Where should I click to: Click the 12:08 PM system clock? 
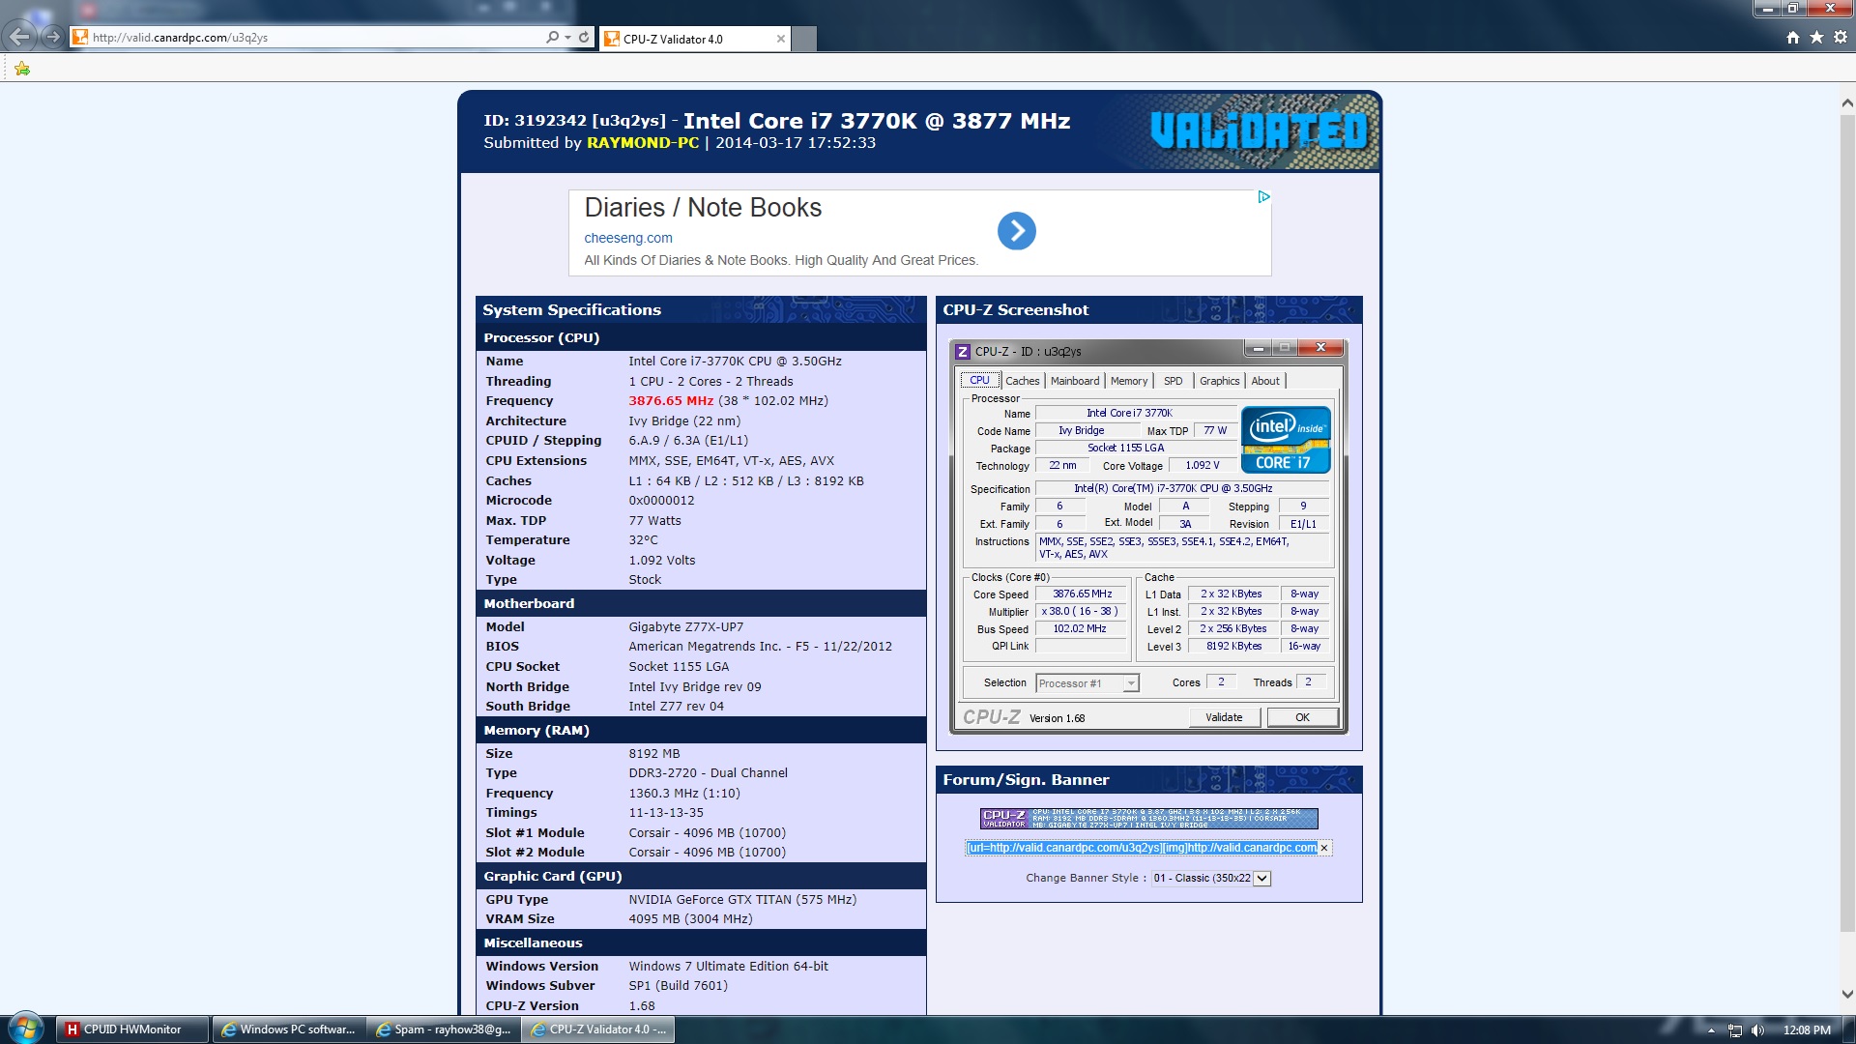point(1807,1030)
